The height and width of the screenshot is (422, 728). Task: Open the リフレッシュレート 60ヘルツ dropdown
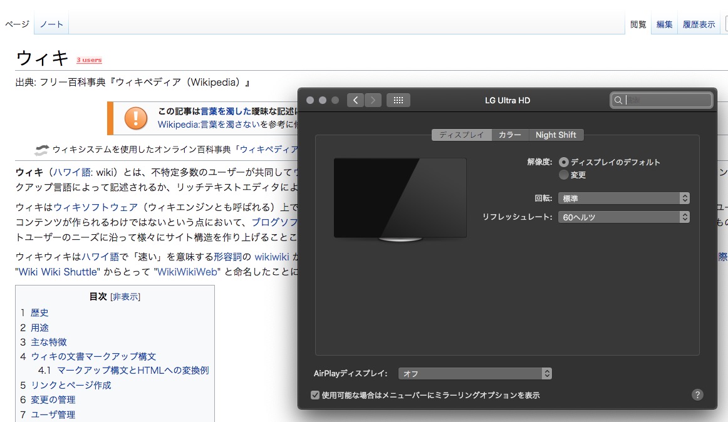point(623,217)
